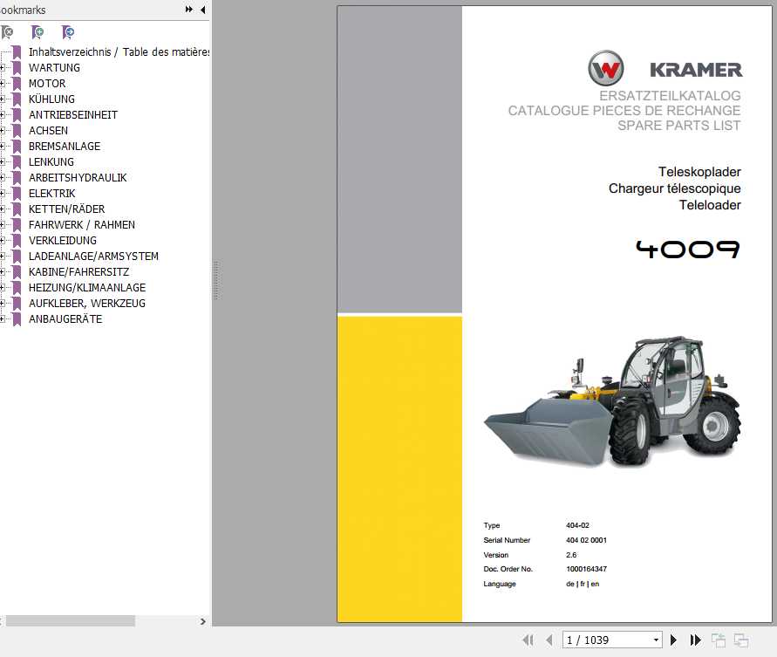The width and height of the screenshot is (777, 657).
Task: Go to next page arrow
Action: coord(673,640)
